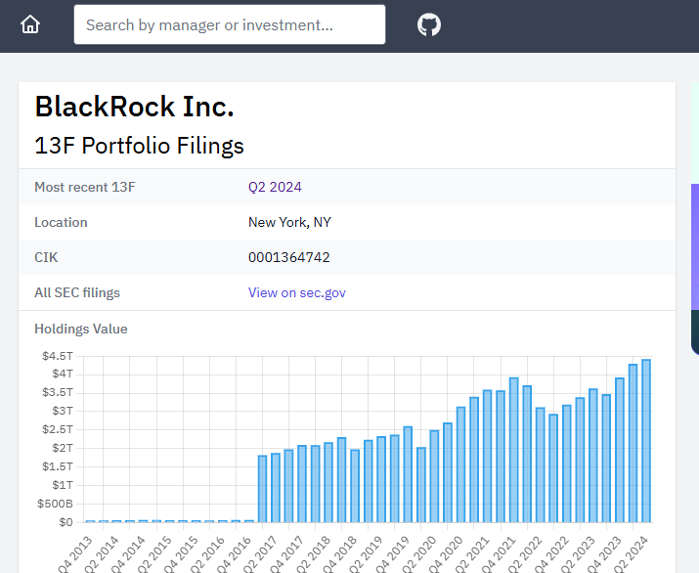The height and width of the screenshot is (573, 699).
Task: Select the CIK number 0001364742
Action: pos(288,257)
